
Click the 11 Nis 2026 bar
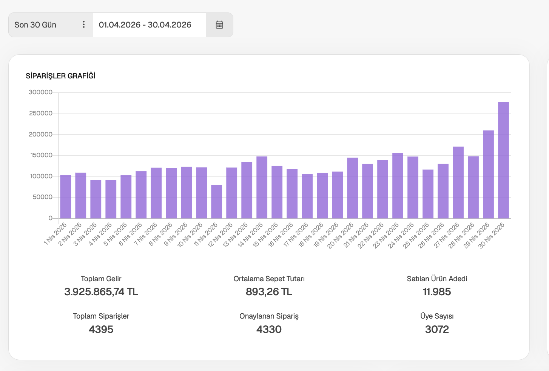[x=217, y=202]
